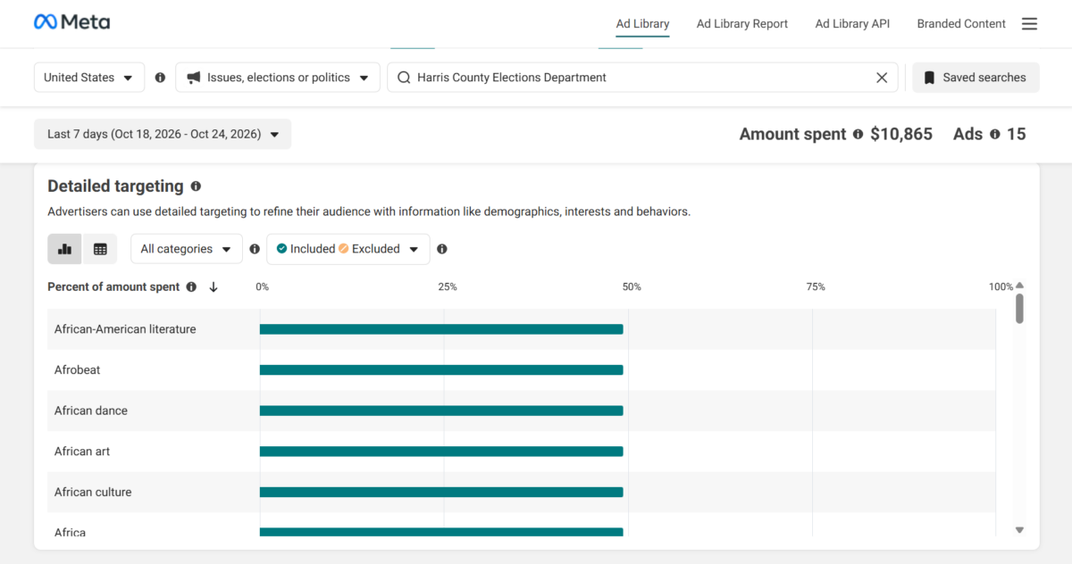1072x564 pixels.
Task: Select the Ad Library tab
Action: (x=642, y=24)
